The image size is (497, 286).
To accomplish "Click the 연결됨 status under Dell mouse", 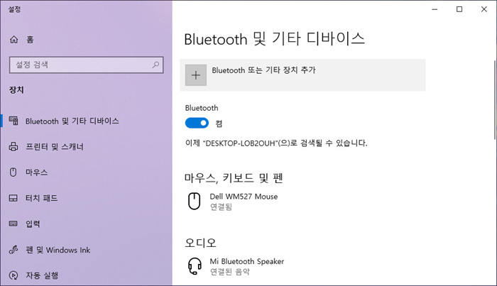I will (x=222, y=207).
